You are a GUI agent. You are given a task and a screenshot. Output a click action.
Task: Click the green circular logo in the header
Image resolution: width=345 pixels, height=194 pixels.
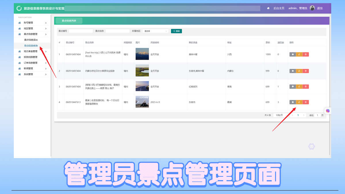(19, 8)
